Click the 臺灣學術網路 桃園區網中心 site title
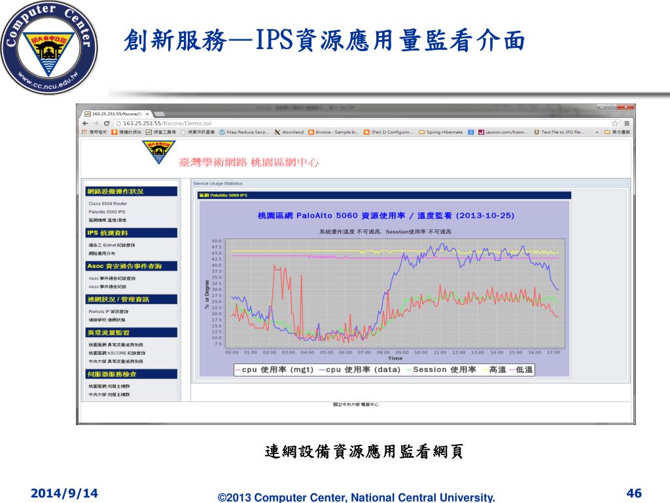 [249, 162]
